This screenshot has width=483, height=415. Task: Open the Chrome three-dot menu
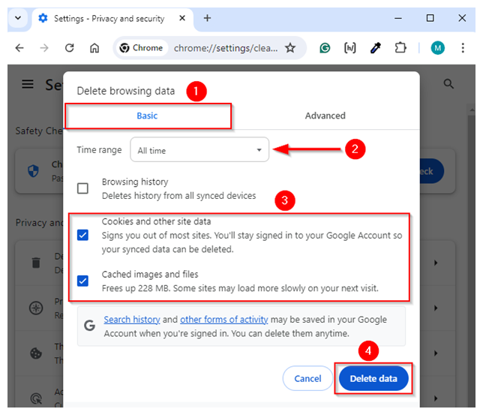(463, 48)
